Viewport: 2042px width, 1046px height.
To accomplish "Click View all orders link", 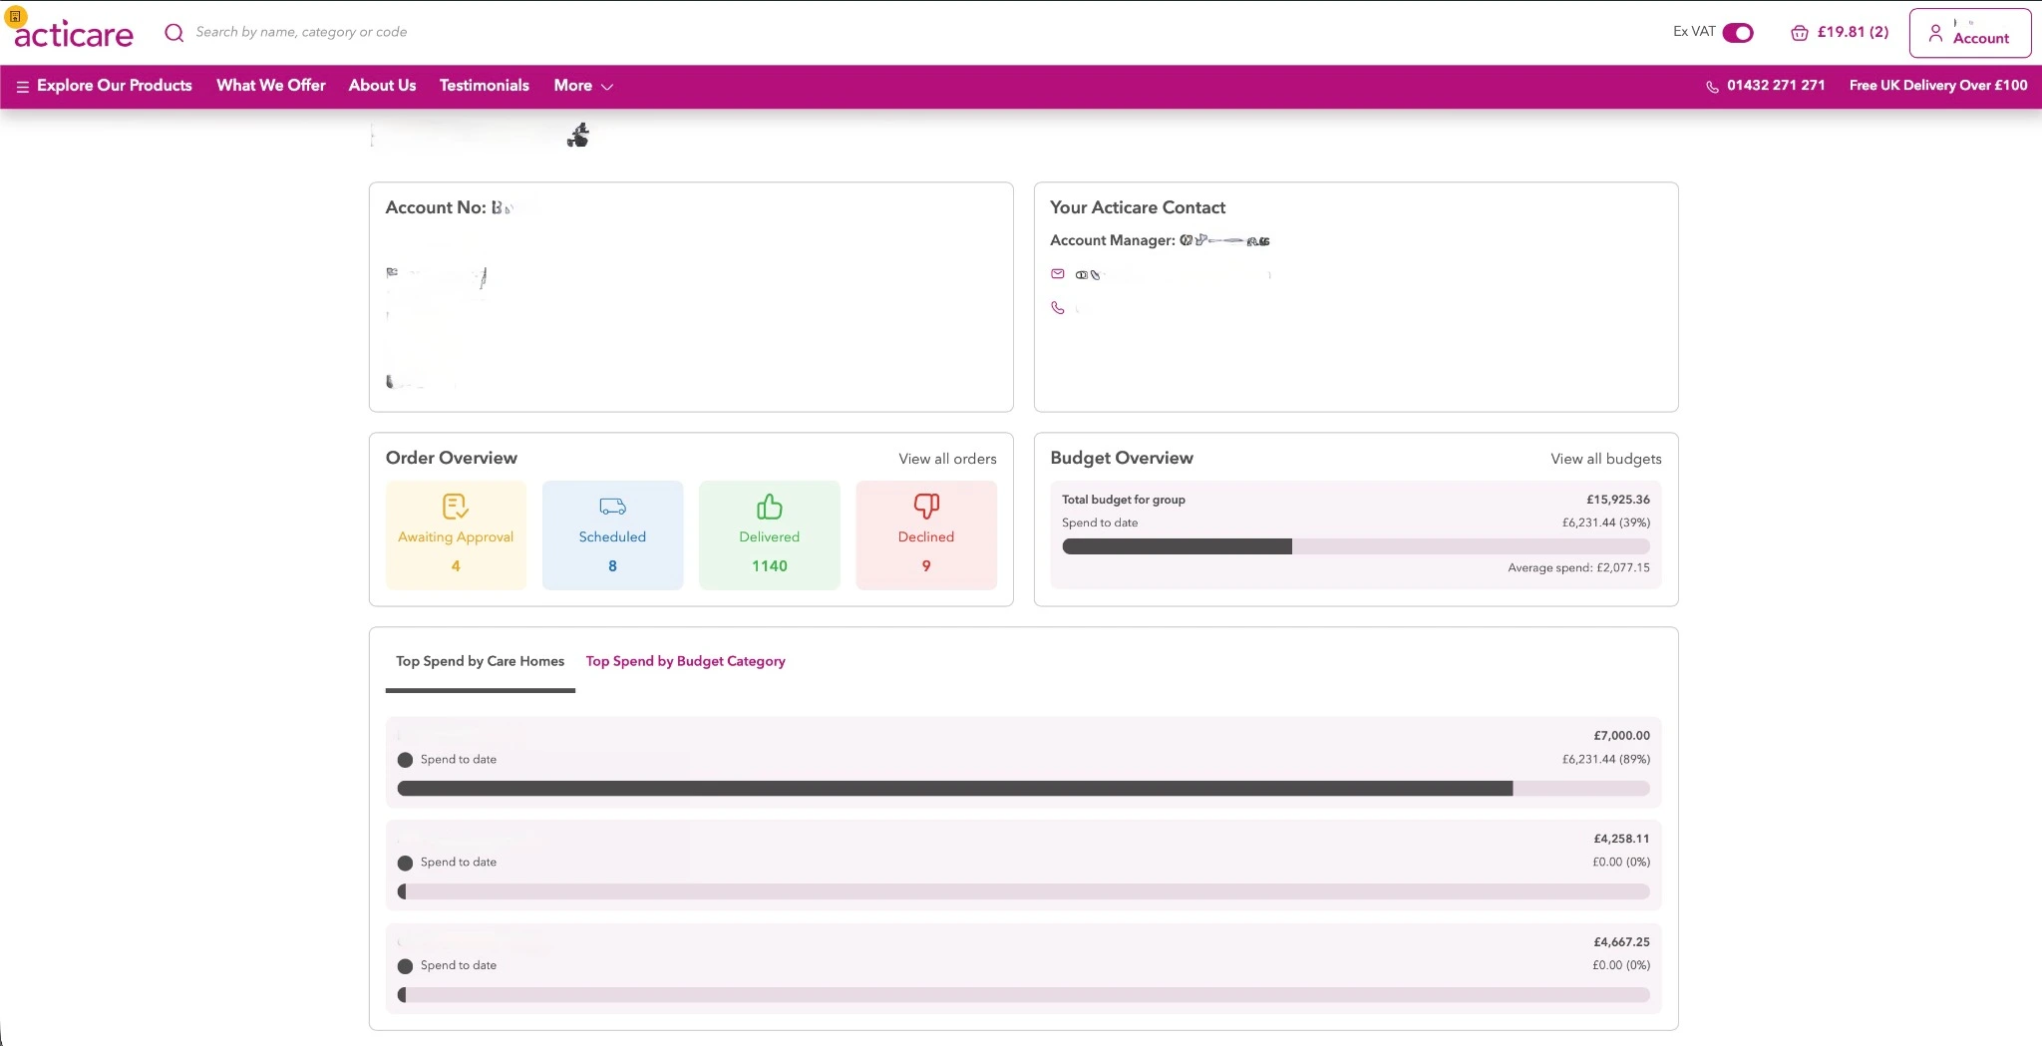I will [947, 459].
